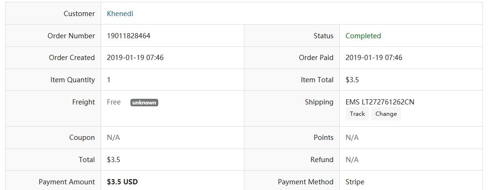The height and width of the screenshot is (190, 490).
Task: Click the Order Paid date value
Action: click(374, 58)
